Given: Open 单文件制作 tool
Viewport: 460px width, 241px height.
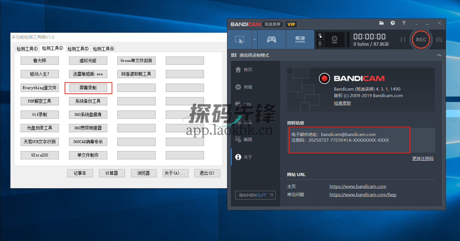Looking at the screenshot, I should (x=88, y=155).
